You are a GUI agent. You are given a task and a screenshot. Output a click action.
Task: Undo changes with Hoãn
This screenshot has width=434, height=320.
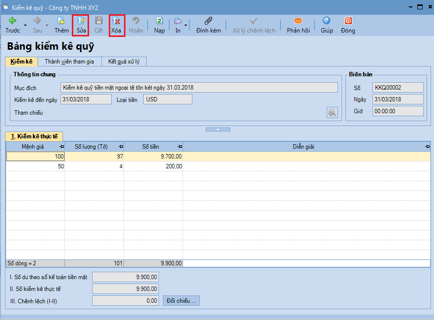click(x=136, y=25)
